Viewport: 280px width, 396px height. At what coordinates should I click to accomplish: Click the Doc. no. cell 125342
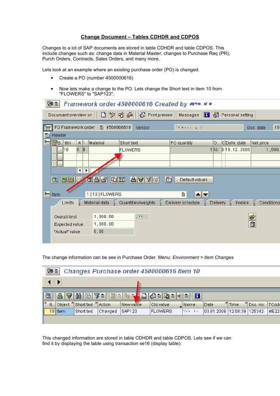tap(257, 312)
